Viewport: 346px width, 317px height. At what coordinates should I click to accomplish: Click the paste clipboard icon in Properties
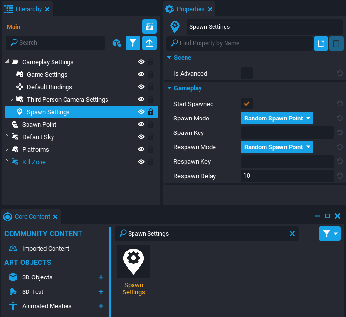pos(336,43)
